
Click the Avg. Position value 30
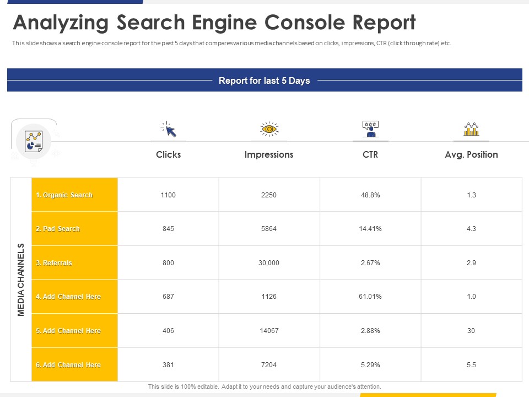471,331
